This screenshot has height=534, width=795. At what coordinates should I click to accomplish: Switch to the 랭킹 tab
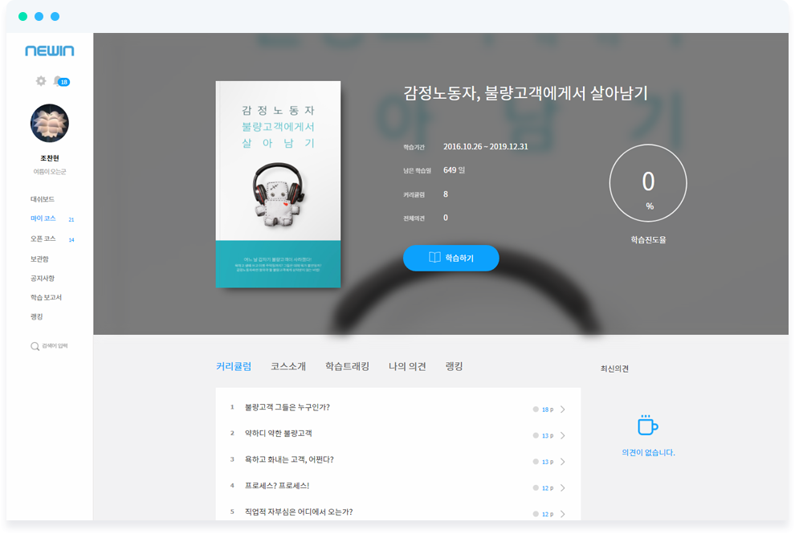point(454,366)
